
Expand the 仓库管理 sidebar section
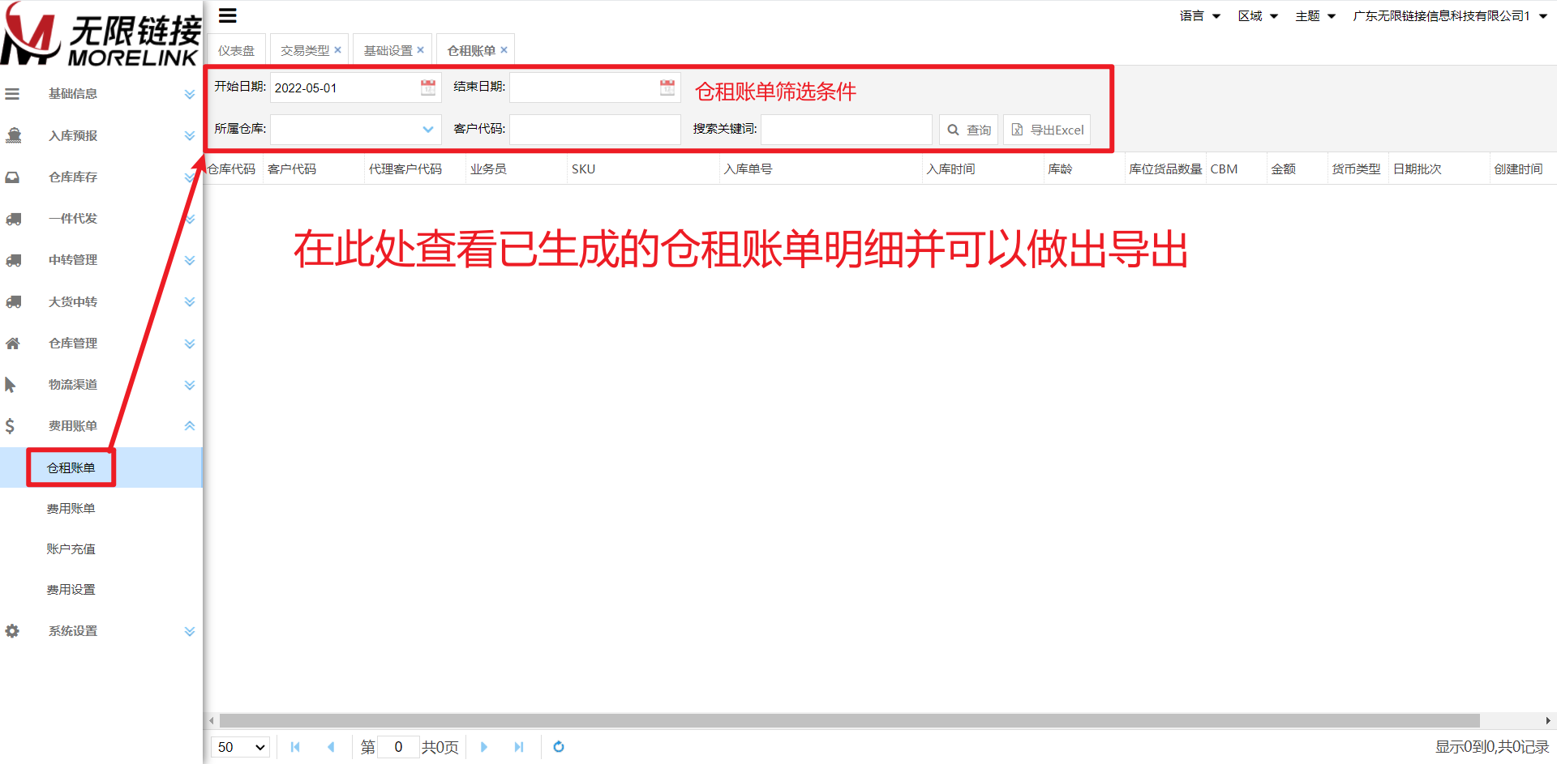pos(190,344)
